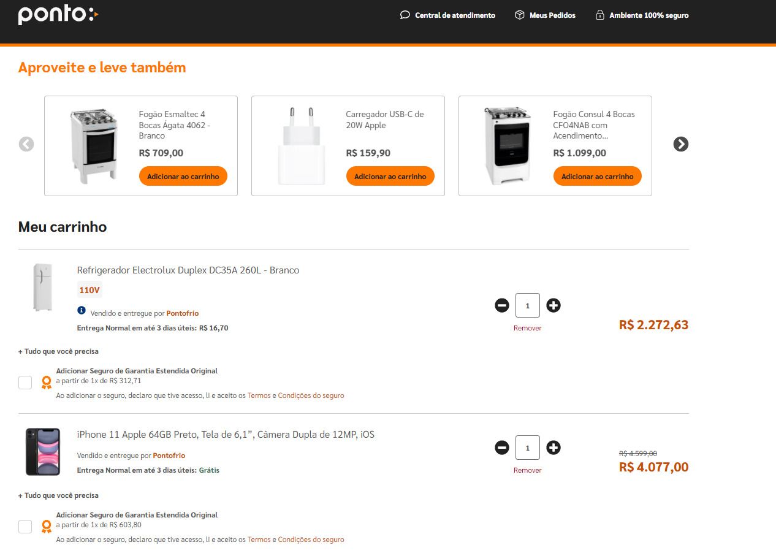Viewport: 776px width, 553px height.
Task: Show next carousel products arrow
Action: point(681,144)
